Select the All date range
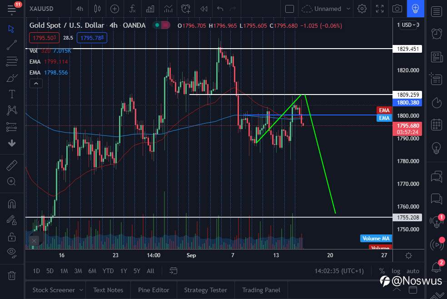This screenshot has height=299, width=447. [x=150, y=271]
